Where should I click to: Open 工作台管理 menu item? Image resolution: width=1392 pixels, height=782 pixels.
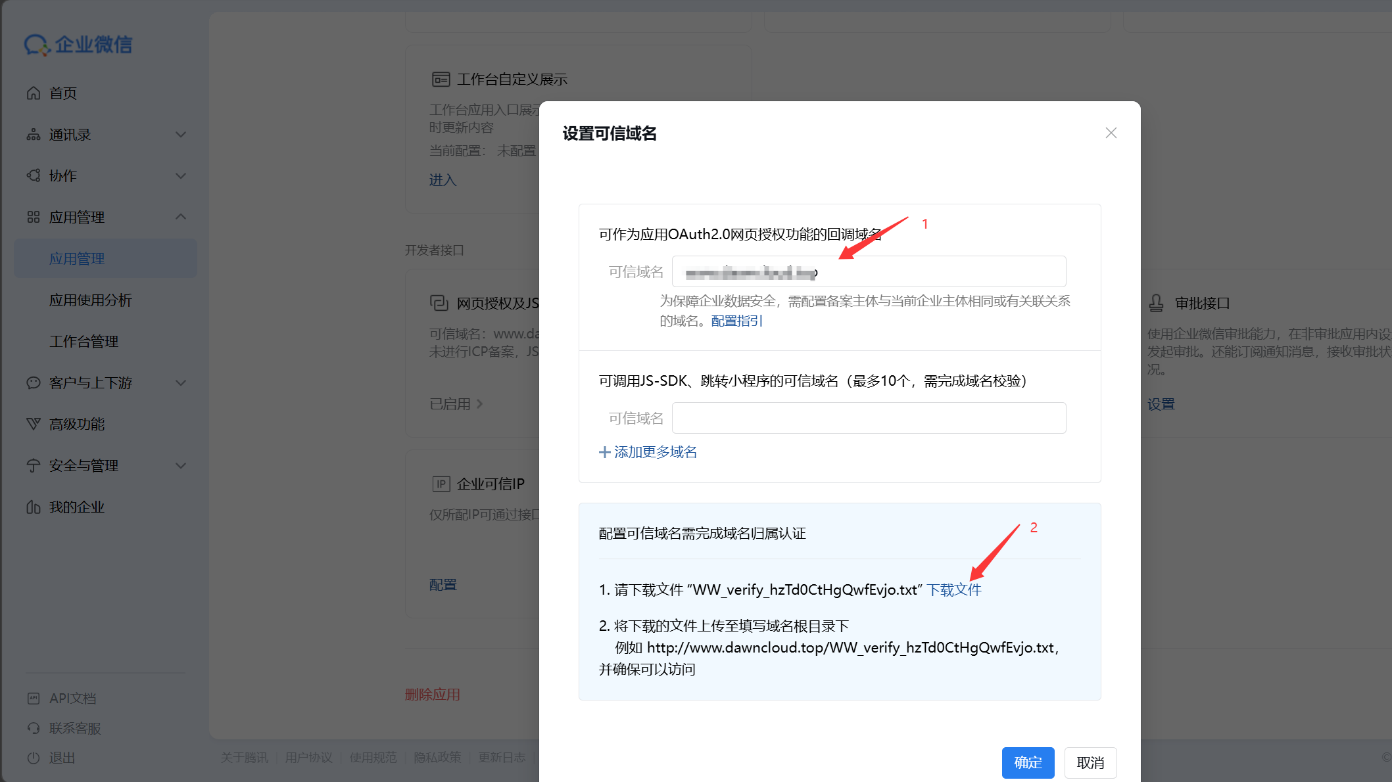tap(84, 342)
